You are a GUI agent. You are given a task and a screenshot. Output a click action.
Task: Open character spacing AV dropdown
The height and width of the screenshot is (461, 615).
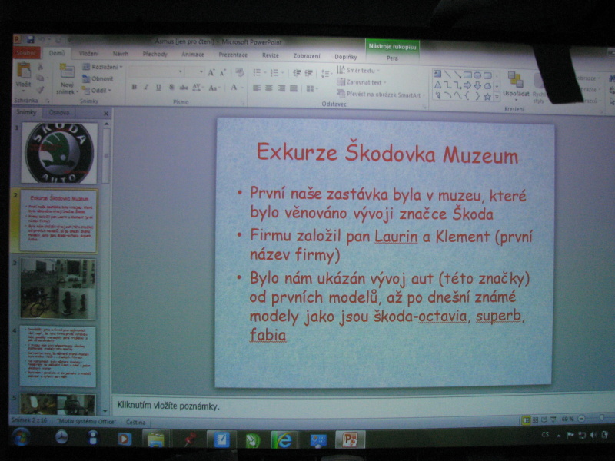198,88
